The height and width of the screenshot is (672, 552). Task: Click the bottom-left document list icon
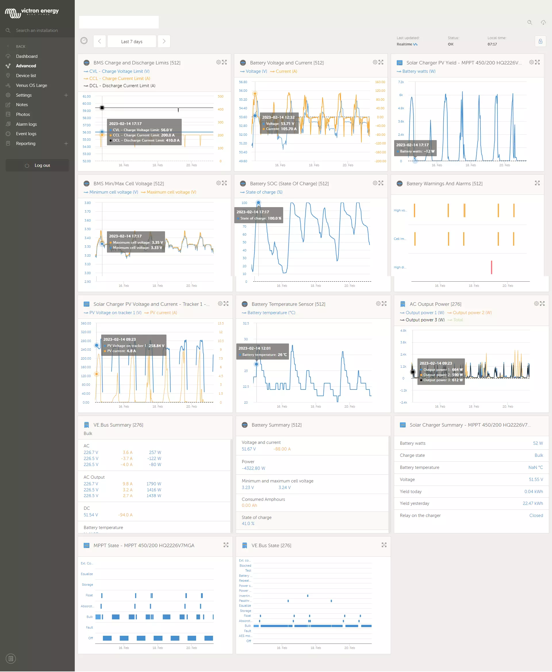10,658
